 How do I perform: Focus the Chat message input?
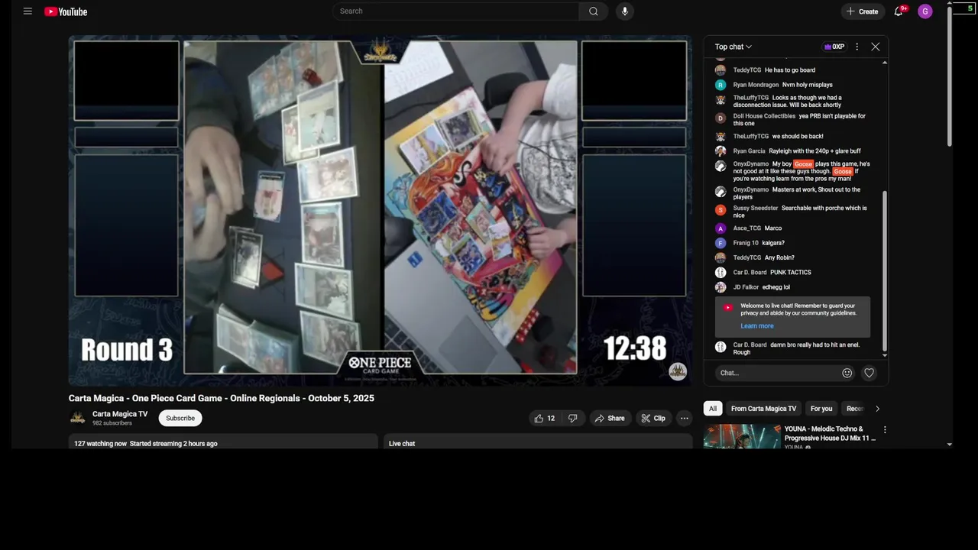[x=778, y=373]
